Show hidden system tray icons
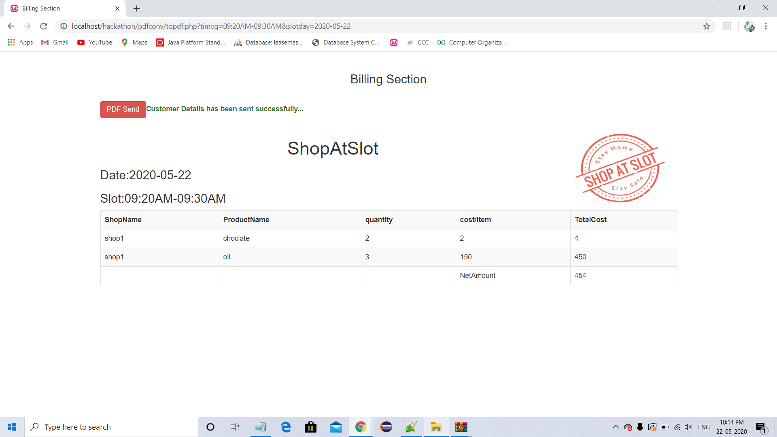 point(616,427)
